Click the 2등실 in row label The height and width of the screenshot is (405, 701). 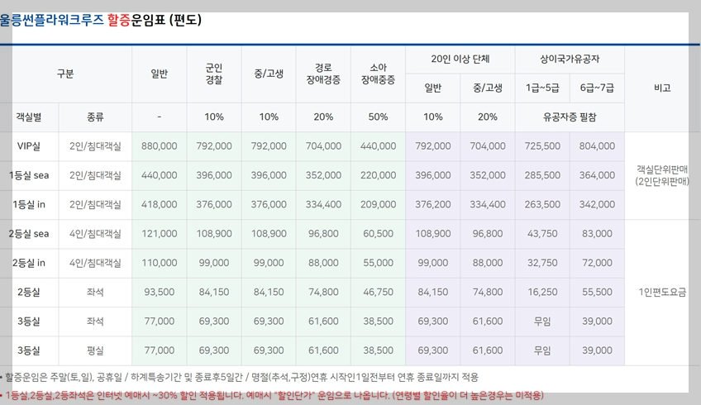[29, 263]
